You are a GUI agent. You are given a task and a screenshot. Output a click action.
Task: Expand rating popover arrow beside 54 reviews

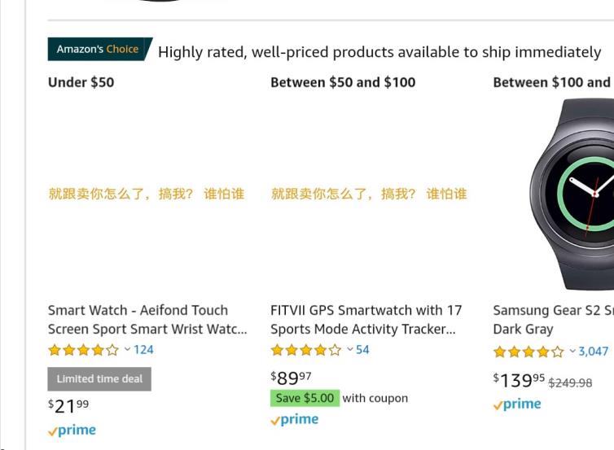pos(350,350)
